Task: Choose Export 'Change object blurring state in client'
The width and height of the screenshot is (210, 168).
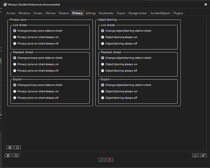Action: (103, 85)
